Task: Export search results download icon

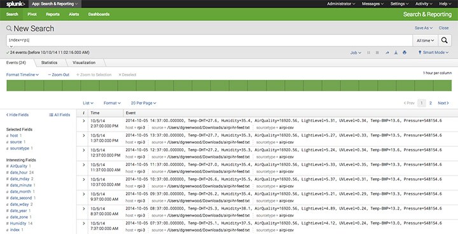Action: 396,53
